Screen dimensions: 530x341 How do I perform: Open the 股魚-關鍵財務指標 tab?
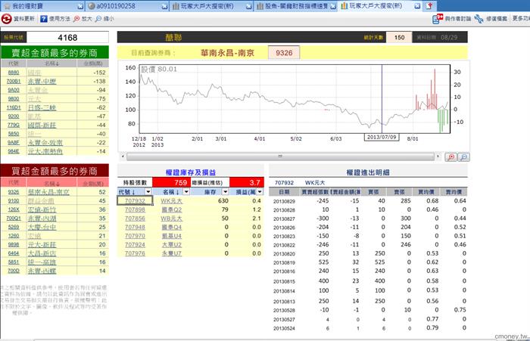[297, 6]
